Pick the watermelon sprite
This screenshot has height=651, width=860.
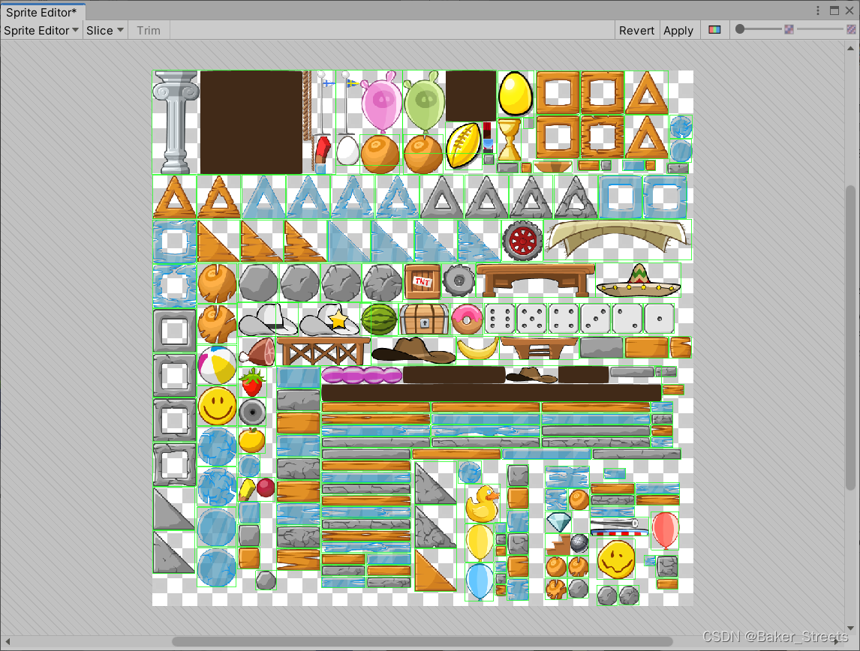pos(379,319)
